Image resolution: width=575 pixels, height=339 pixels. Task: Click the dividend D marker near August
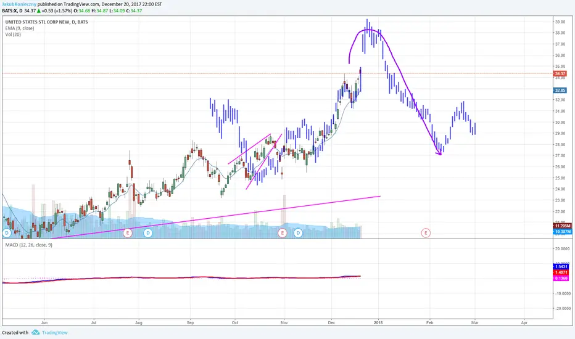click(x=148, y=233)
